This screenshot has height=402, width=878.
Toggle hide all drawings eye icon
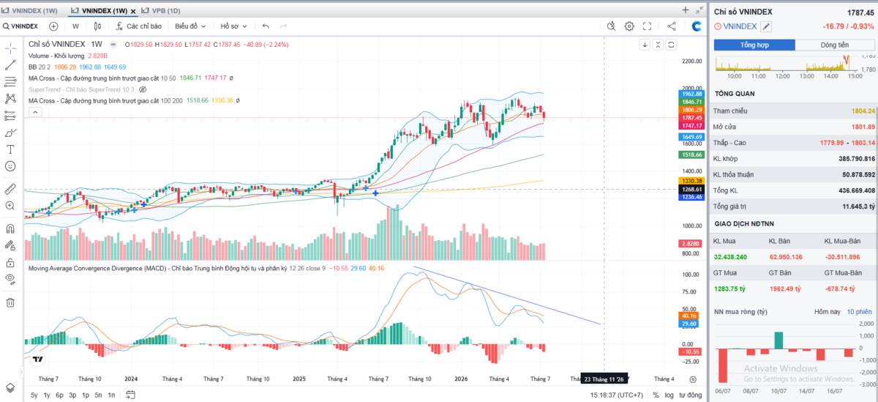10,279
